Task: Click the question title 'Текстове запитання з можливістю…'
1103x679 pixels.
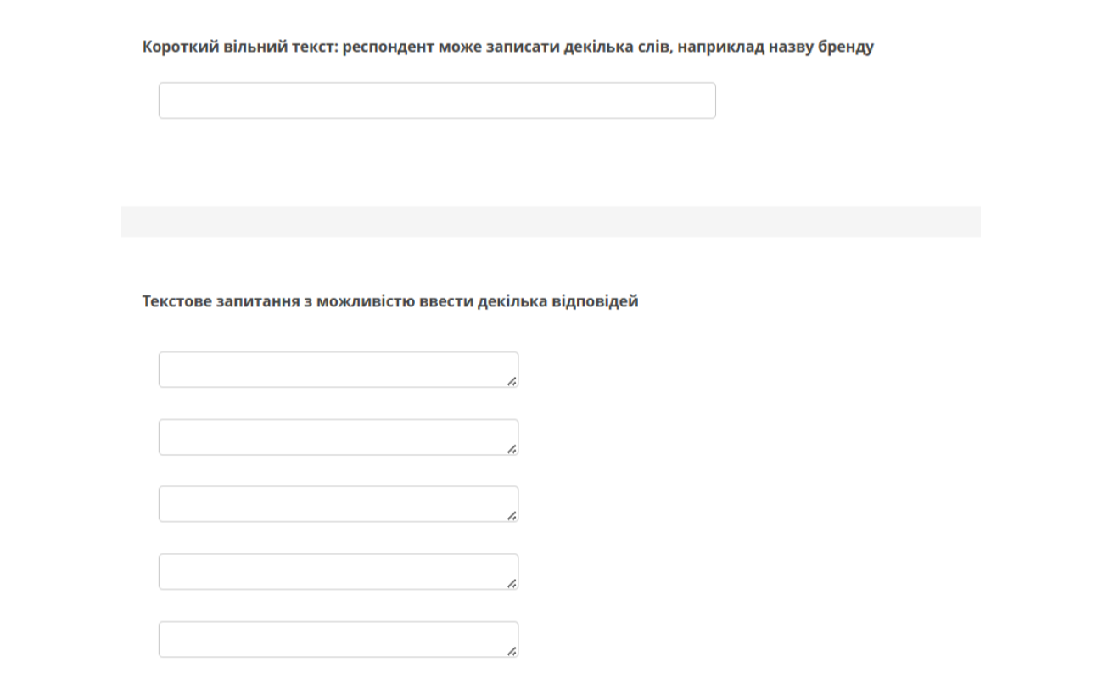Action: 389,301
